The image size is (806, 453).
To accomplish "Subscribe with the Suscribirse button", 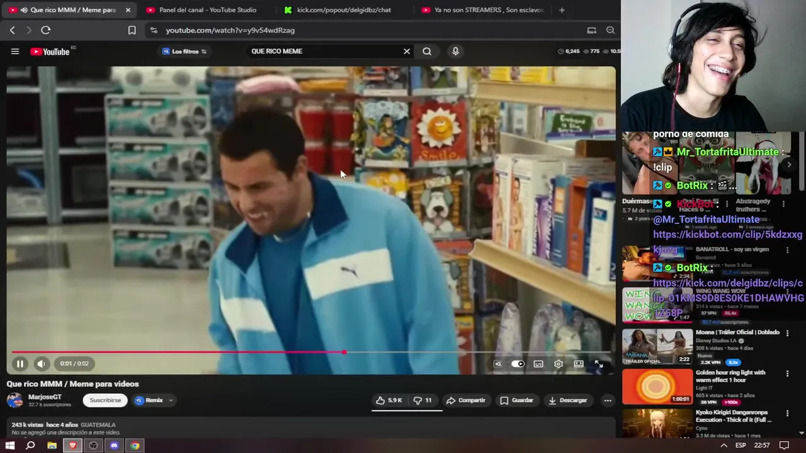I will tap(105, 400).
